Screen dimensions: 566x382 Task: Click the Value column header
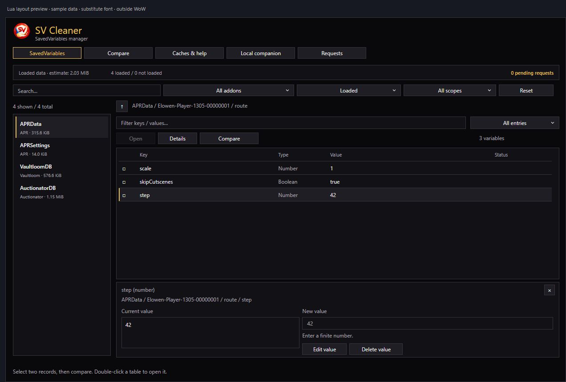click(336, 155)
